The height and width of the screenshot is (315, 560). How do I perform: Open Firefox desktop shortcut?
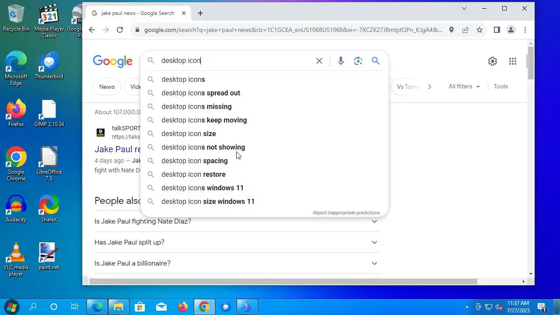(16, 113)
